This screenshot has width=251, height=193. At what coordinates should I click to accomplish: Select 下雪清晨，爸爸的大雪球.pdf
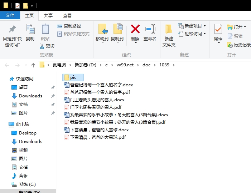(95, 137)
